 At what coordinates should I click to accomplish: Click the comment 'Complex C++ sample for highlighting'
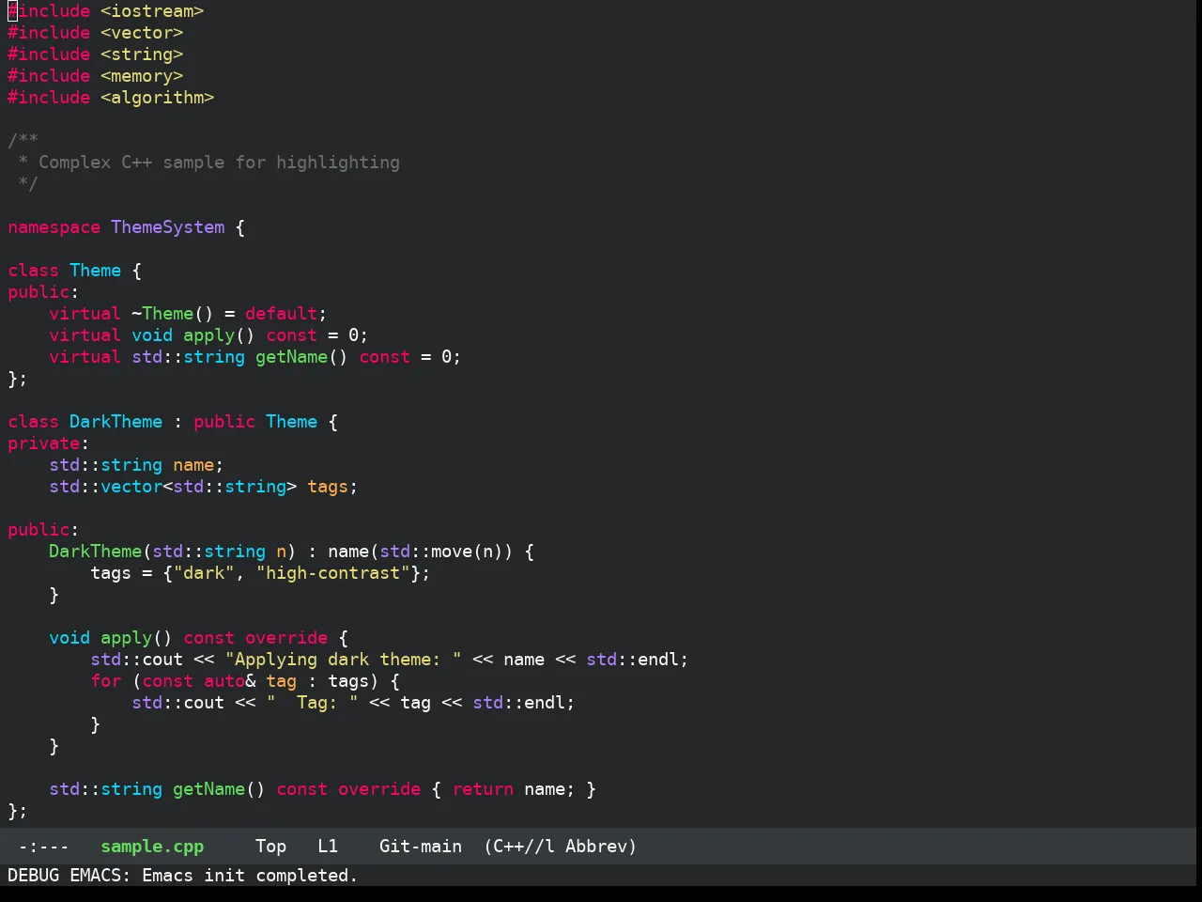pos(219,163)
